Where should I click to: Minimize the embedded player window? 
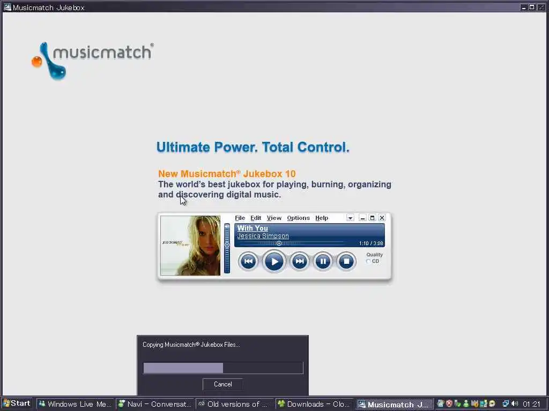(363, 218)
